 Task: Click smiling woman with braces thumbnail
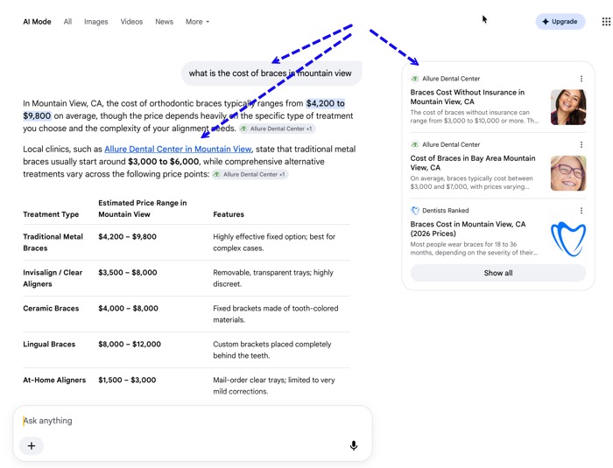(568, 107)
